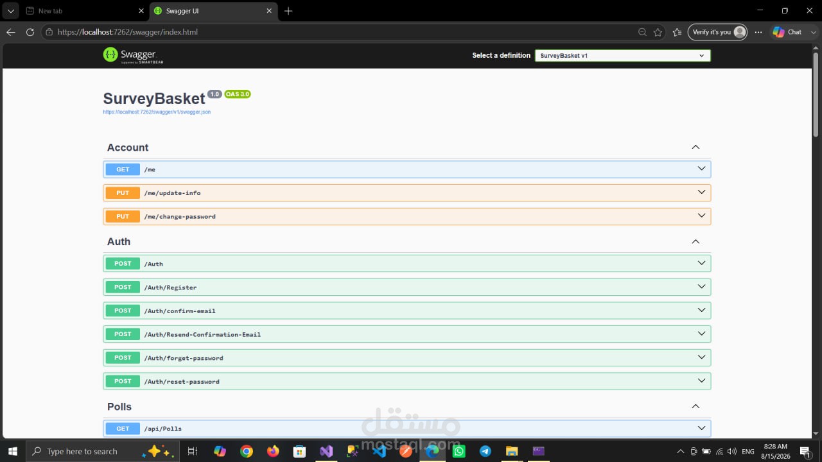Click the Polls section heading
Screen dimensions: 822x462
tap(119, 407)
